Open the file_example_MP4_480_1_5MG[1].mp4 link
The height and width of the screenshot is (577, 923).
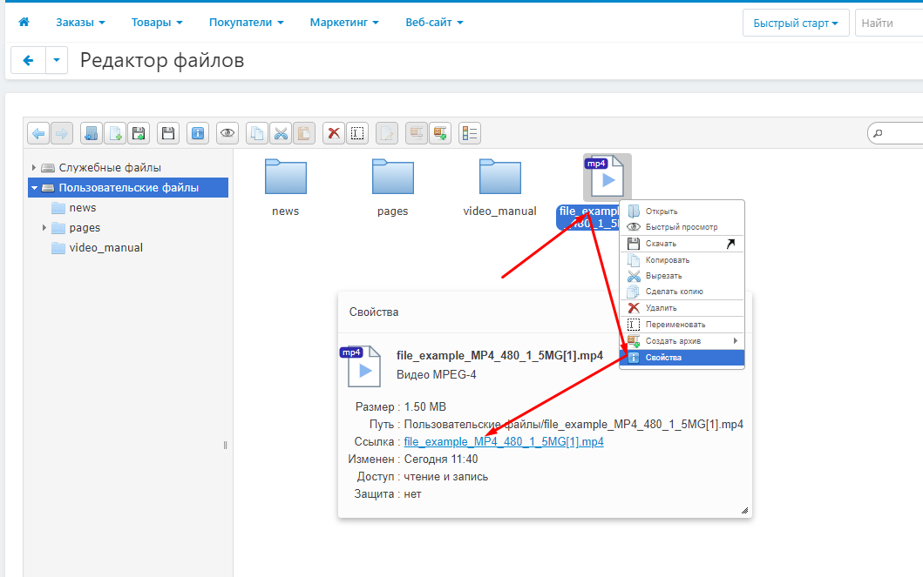[504, 442]
